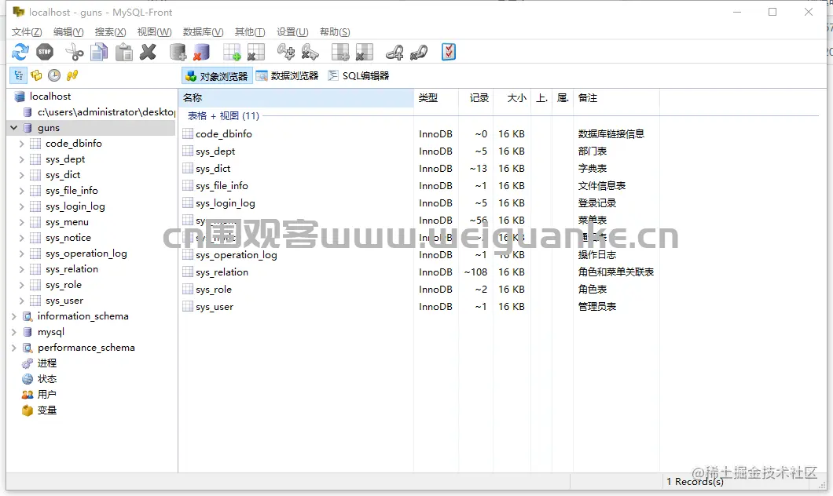Click the scissors Cut icon
The width and height of the screenshot is (833, 496).
(75, 52)
